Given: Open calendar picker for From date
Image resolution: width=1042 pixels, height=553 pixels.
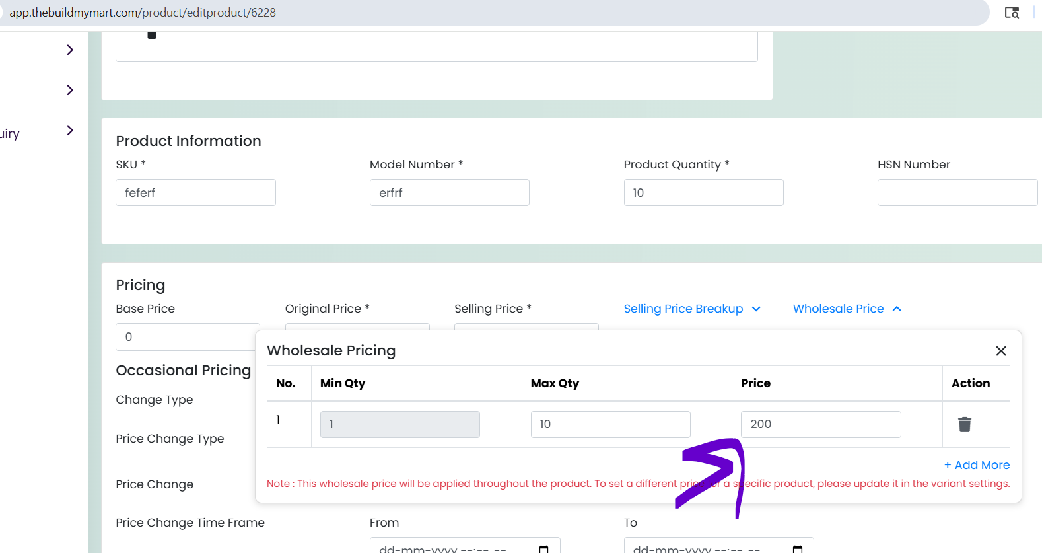Looking at the screenshot, I should (x=544, y=549).
